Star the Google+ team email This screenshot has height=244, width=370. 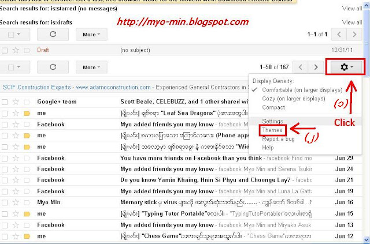tap(16, 102)
